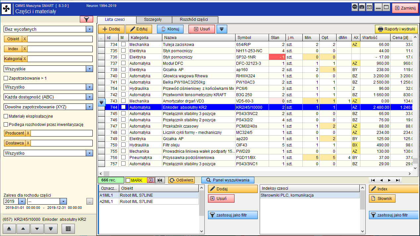Go to last record in navigator bar
The height and width of the screenshot is (236, 420).
tap(397, 180)
